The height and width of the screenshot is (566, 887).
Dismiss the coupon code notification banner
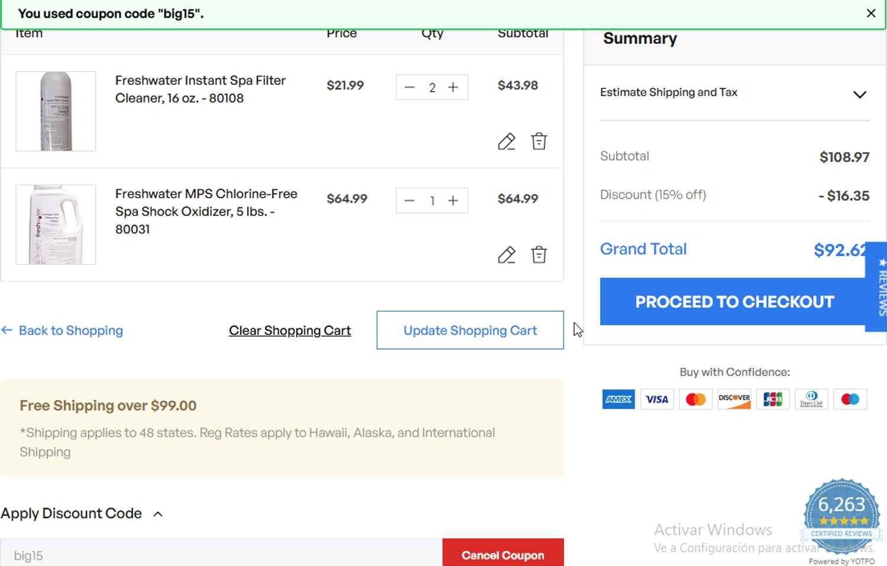(x=871, y=13)
